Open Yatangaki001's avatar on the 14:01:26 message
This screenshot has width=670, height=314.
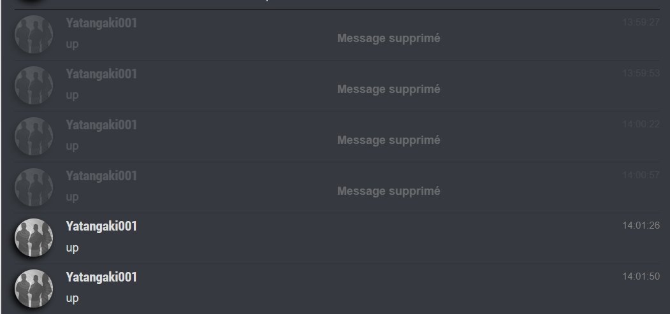[x=33, y=238]
